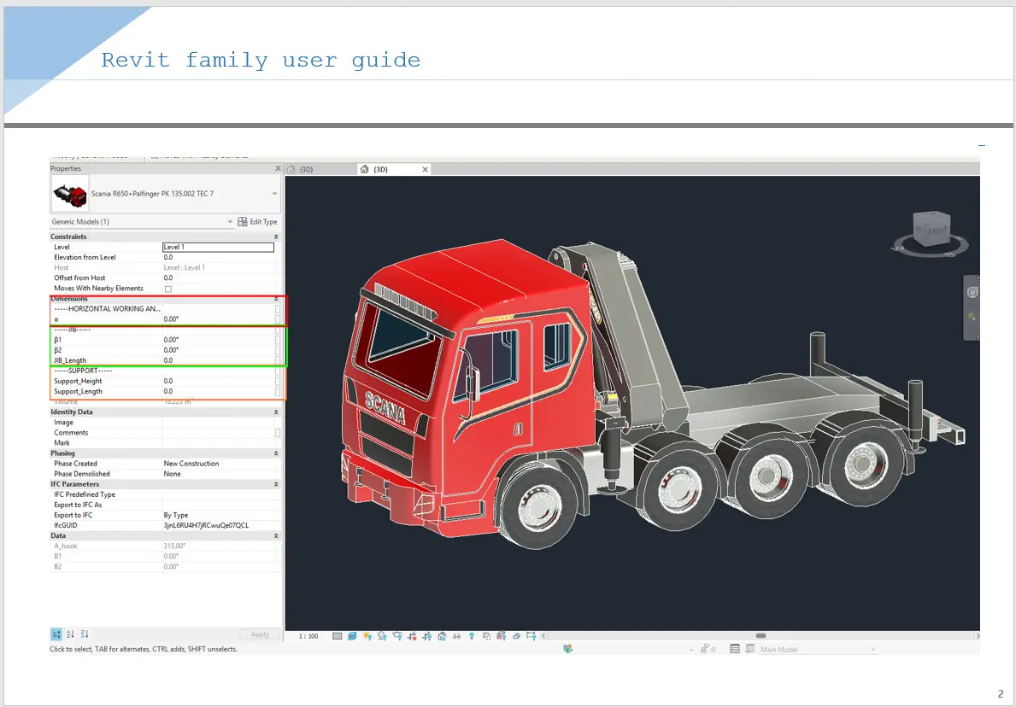Viewport: 1016px width, 707px height.
Task: Select the active {3D} home view tab
Action: coord(380,169)
